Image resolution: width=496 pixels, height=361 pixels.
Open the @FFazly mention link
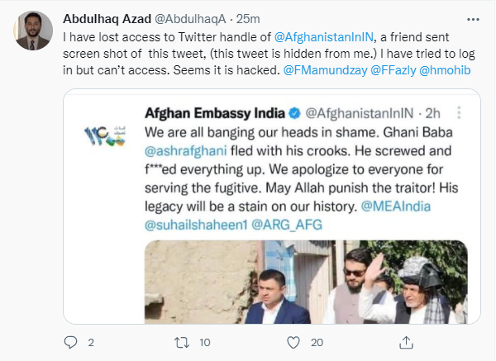pos(388,69)
